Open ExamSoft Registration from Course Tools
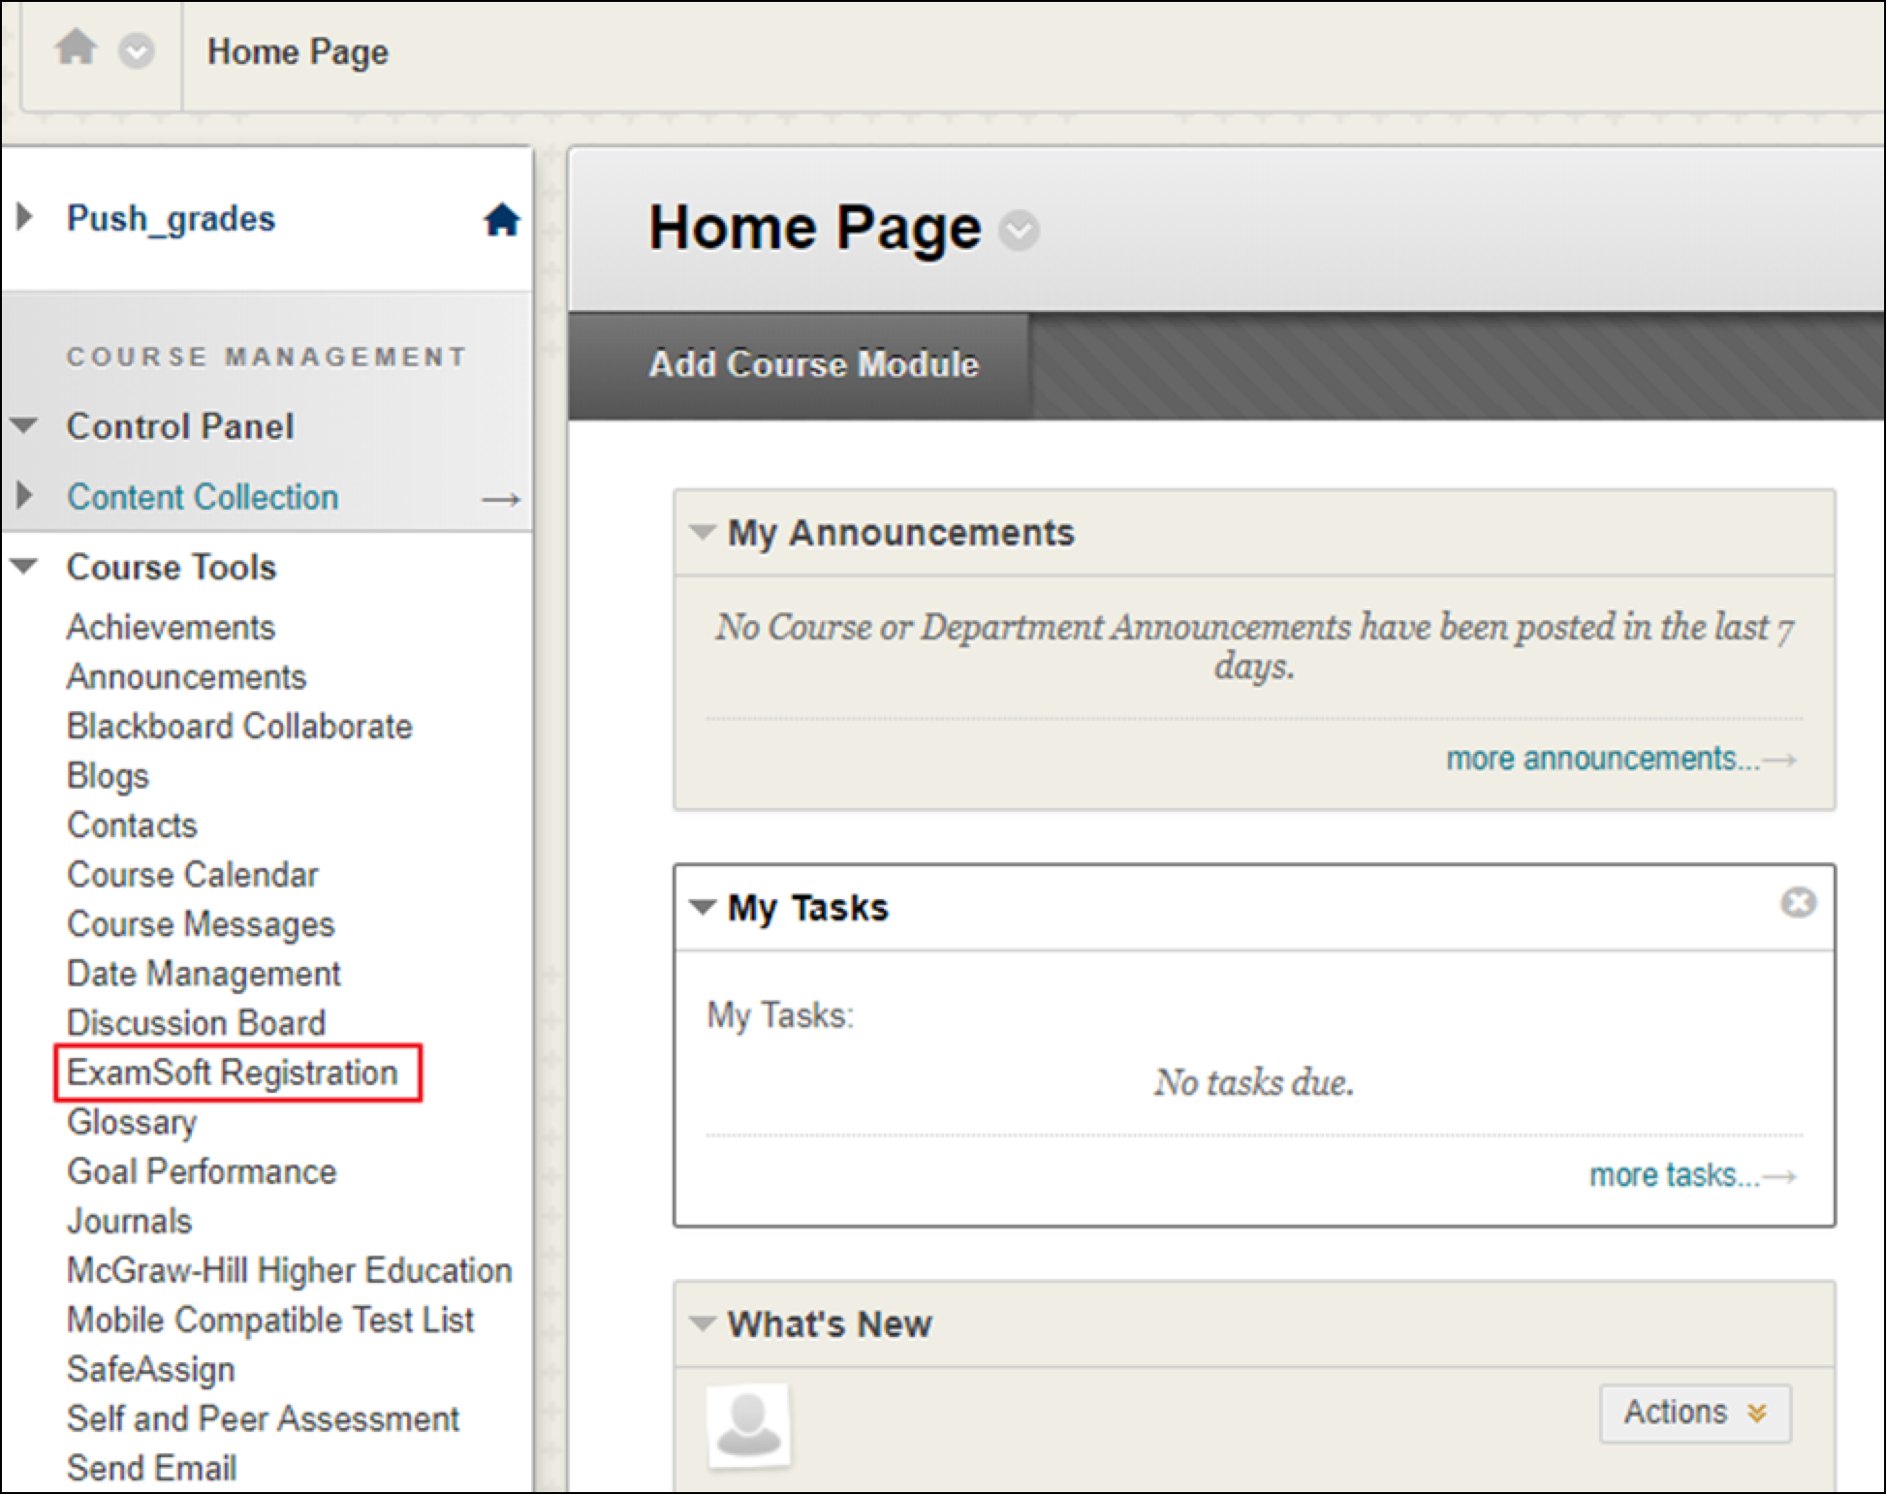This screenshot has height=1494, width=1886. click(232, 1072)
